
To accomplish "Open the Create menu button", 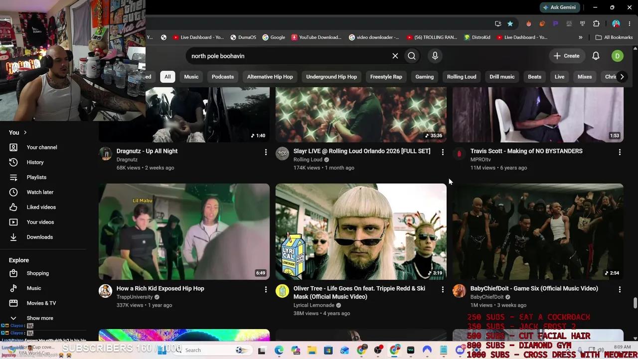I will coord(566,56).
